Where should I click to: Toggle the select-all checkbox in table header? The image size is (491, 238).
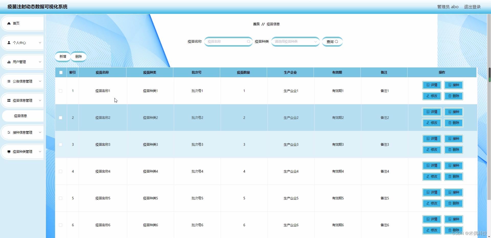coord(61,73)
